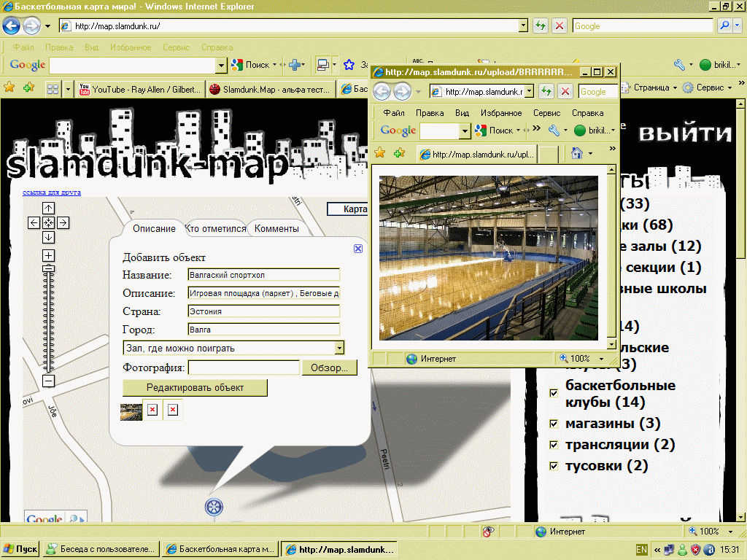Open the tab list dropdown arrow
The image size is (747, 560).
(x=69, y=88)
